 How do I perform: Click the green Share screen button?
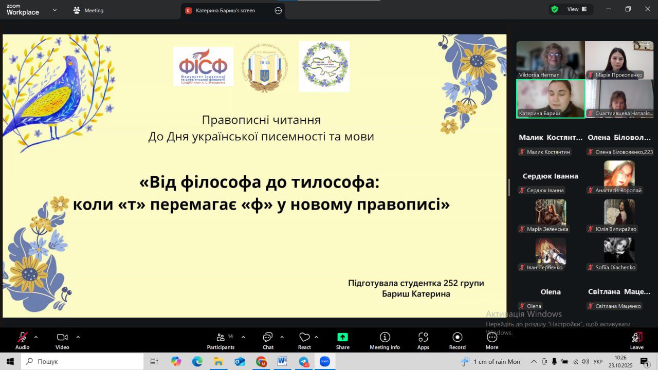[342, 340]
